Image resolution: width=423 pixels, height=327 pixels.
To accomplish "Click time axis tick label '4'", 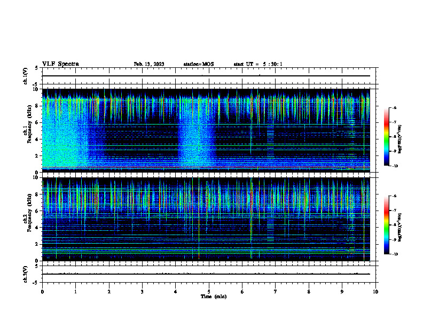I will point(176,292).
